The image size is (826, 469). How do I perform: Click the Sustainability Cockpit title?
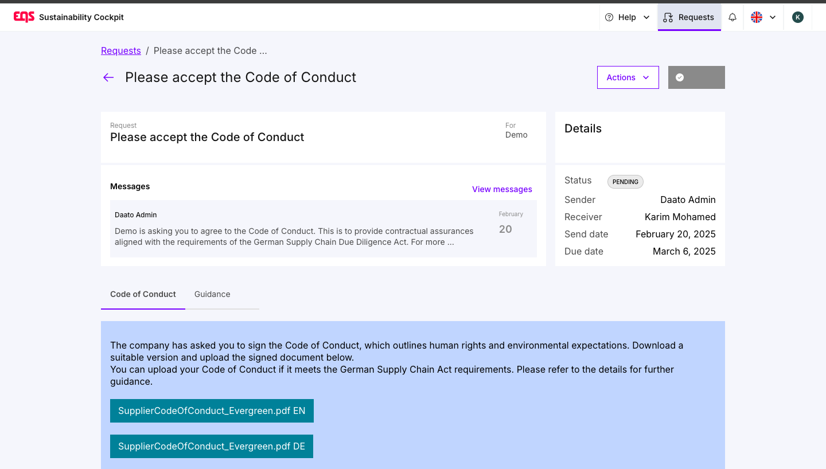click(81, 17)
